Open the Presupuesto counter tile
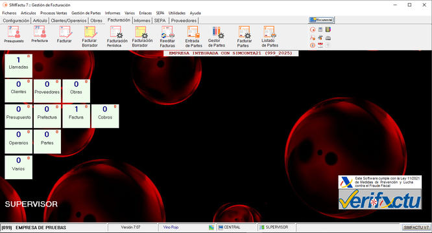Viewport: 432px width, 233px height. click(18, 116)
